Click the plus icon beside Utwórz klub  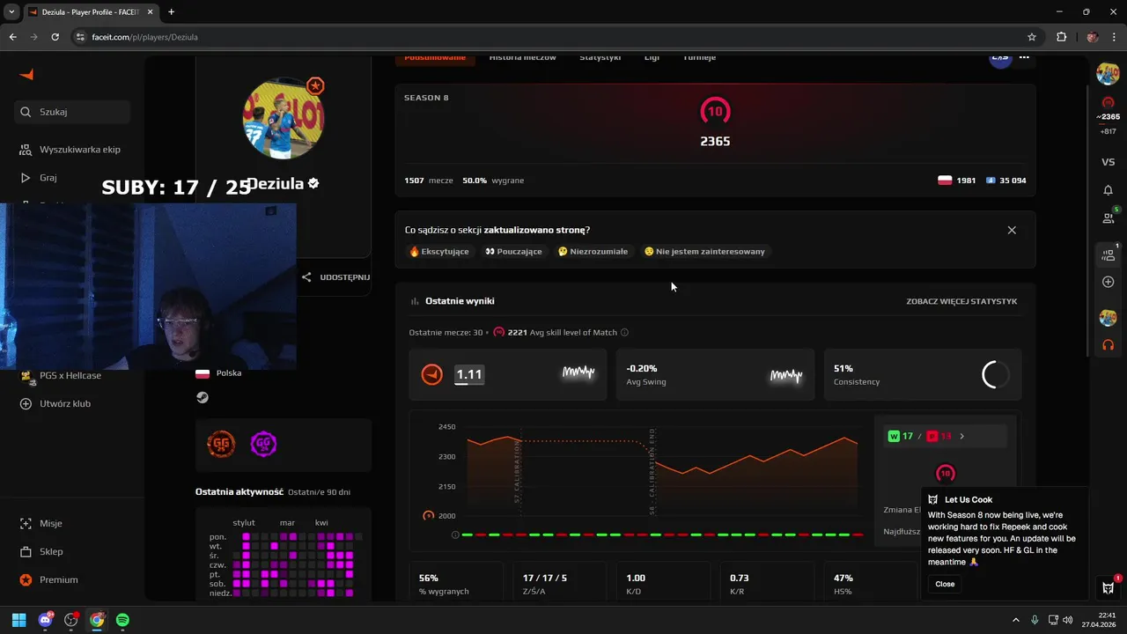[26, 403]
